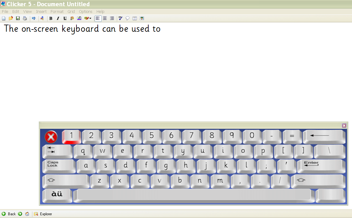
Task: Go forward with the green forward arrow
Action: coord(20,214)
